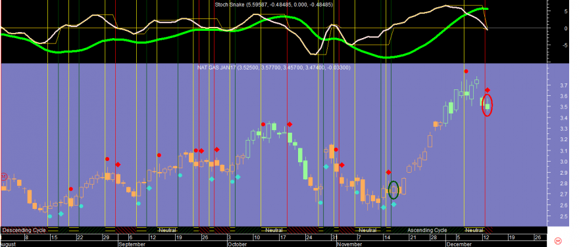The image size is (579, 247).
Task: Click the 14 date label in November
Action: 387,237
